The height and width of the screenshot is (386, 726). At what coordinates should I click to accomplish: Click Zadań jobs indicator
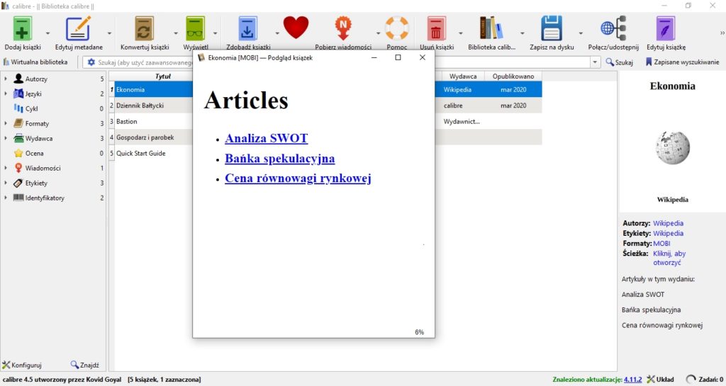pos(705,380)
